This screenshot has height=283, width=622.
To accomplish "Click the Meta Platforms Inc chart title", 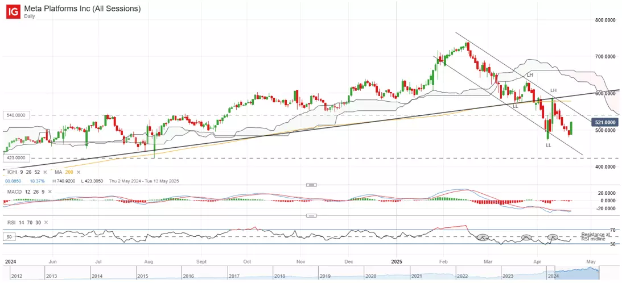I will [82, 8].
